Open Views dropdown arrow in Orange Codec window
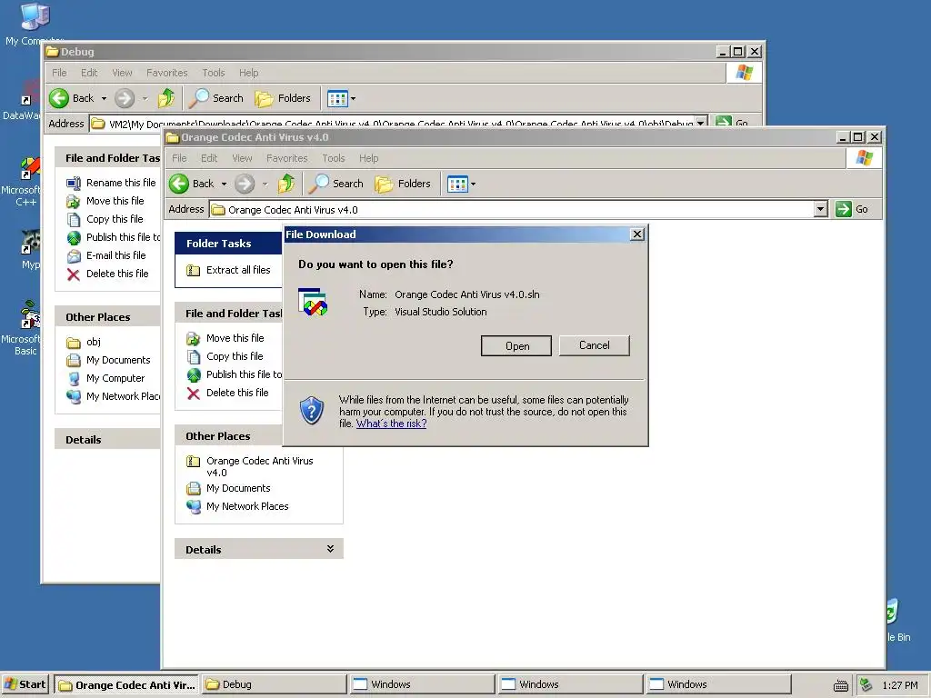The image size is (931, 698). 473,184
